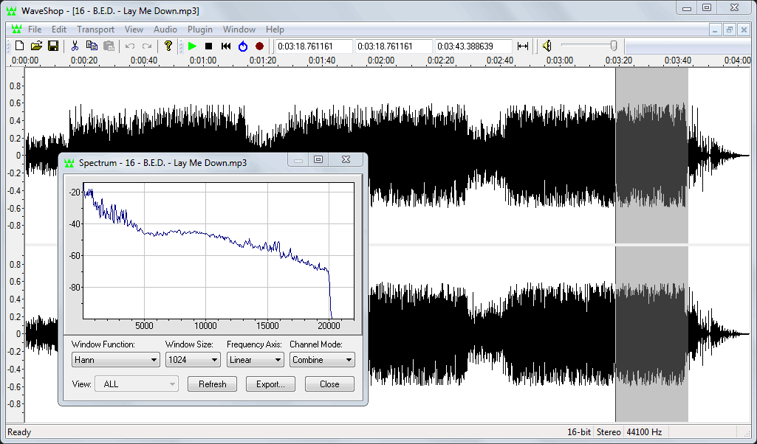Expand the Window Function dropdown showing Hann
Screen dimensions: 757x444
(115, 360)
